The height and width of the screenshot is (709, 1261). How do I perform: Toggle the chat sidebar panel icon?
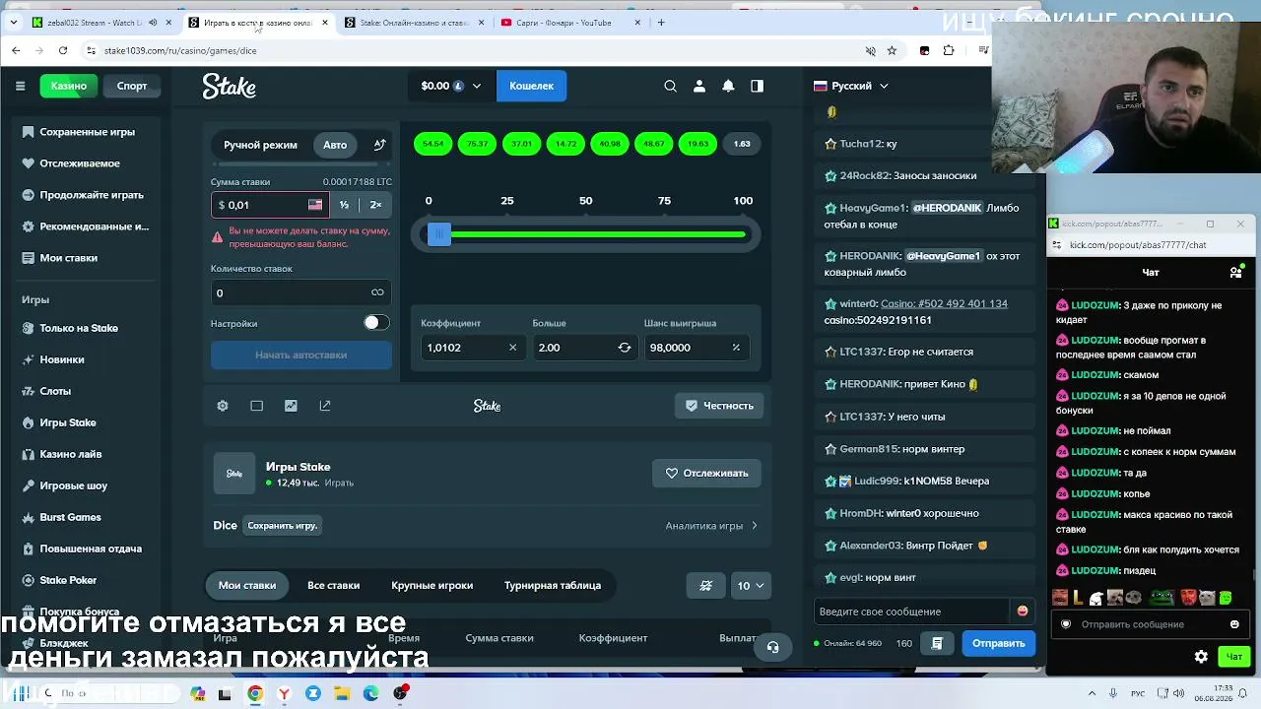click(757, 86)
